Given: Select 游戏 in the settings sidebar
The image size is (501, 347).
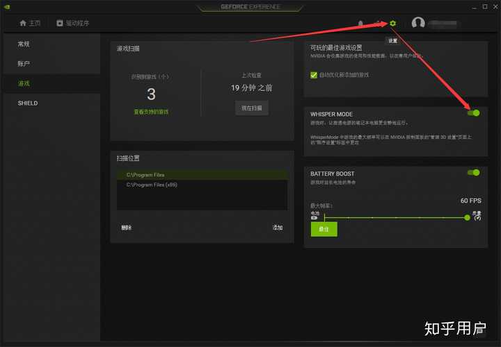Looking at the screenshot, I should pyautogui.click(x=51, y=83).
